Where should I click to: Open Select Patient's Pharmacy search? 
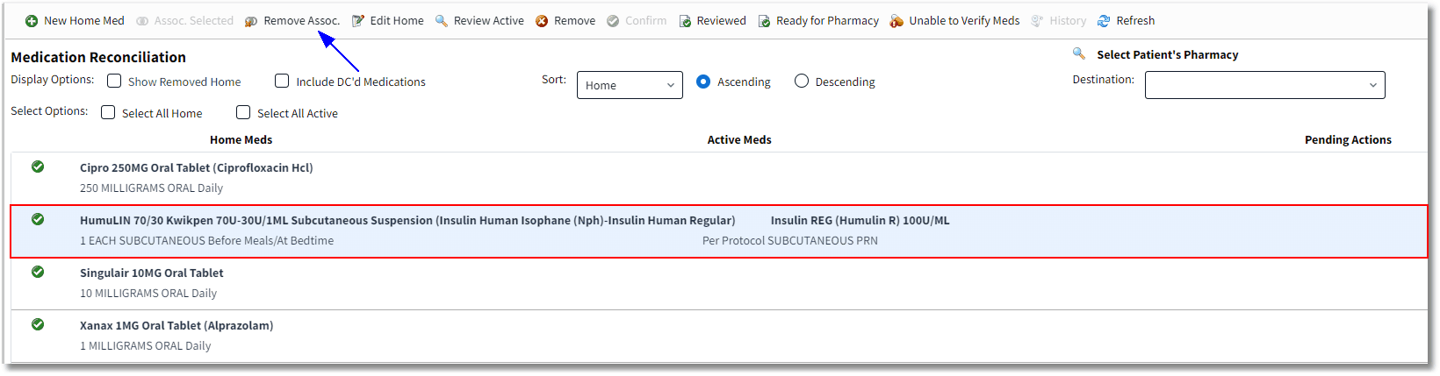[1079, 54]
